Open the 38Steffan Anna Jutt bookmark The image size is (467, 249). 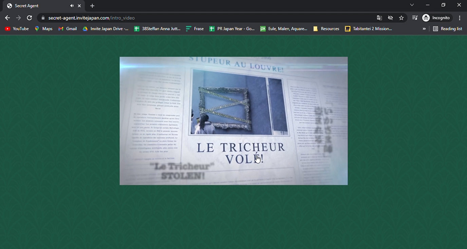point(157,29)
